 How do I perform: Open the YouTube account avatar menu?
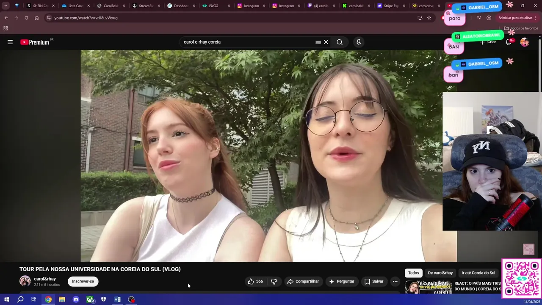(x=525, y=42)
